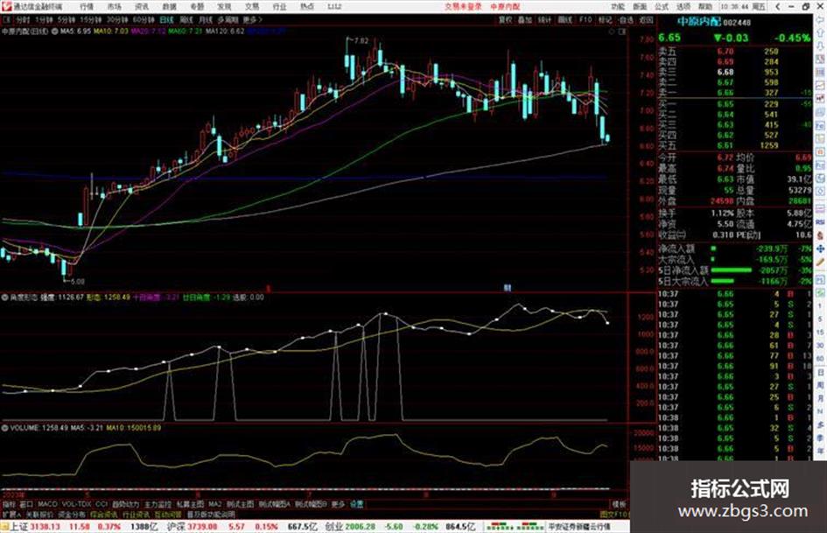The width and height of the screenshot is (827, 533).
Task: Click round icon beside VOLUME indicator title
Action: [x=4, y=428]
